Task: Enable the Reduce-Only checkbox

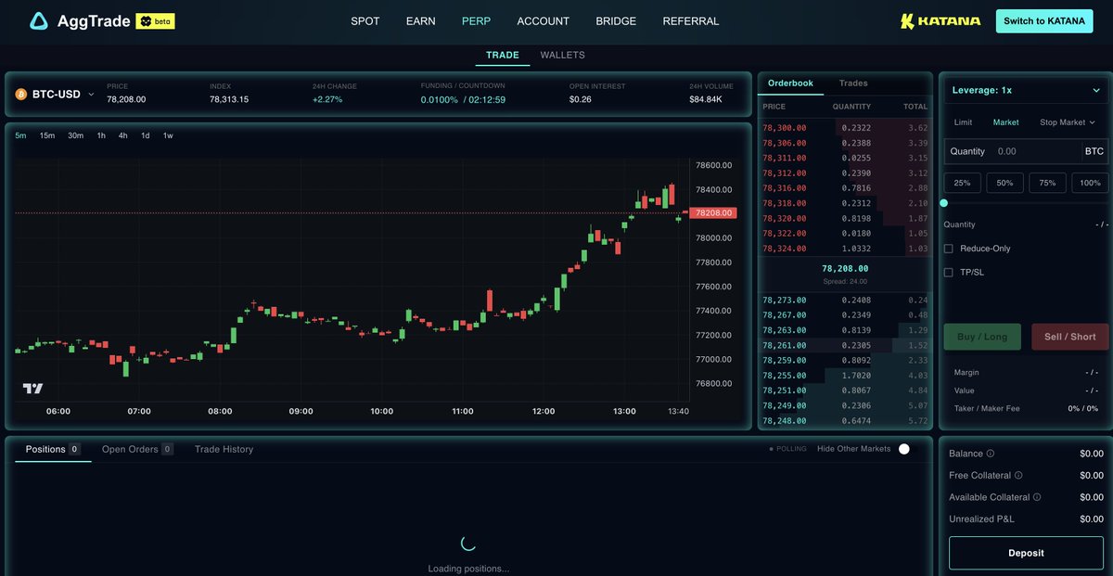Action: (948, 249)
